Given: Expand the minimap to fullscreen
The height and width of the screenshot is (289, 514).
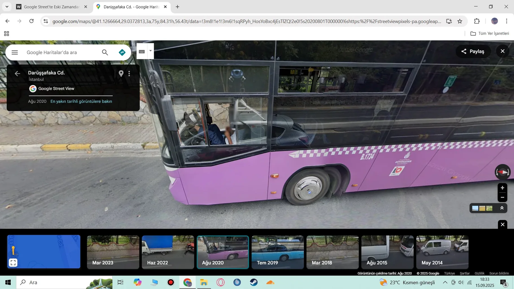Looking at the screenshot, I should [13, 262].
